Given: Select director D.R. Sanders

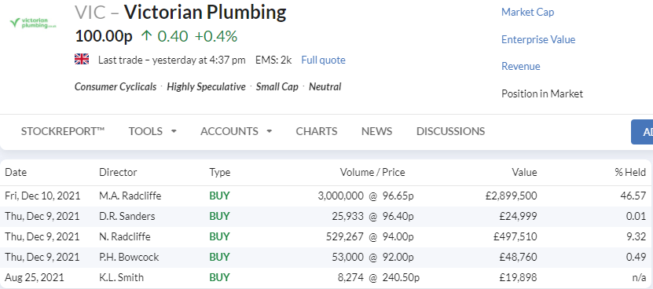Looking at the screenshot, I should [127, 216].
